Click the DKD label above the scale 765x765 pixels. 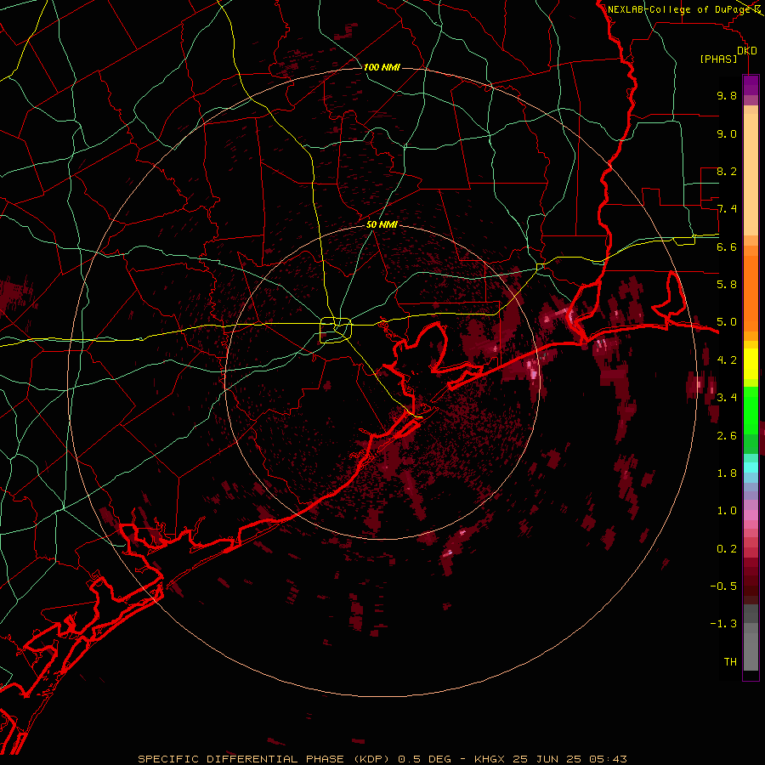click(746, 51)
